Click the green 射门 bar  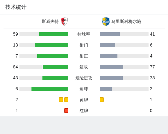(52, 45)
